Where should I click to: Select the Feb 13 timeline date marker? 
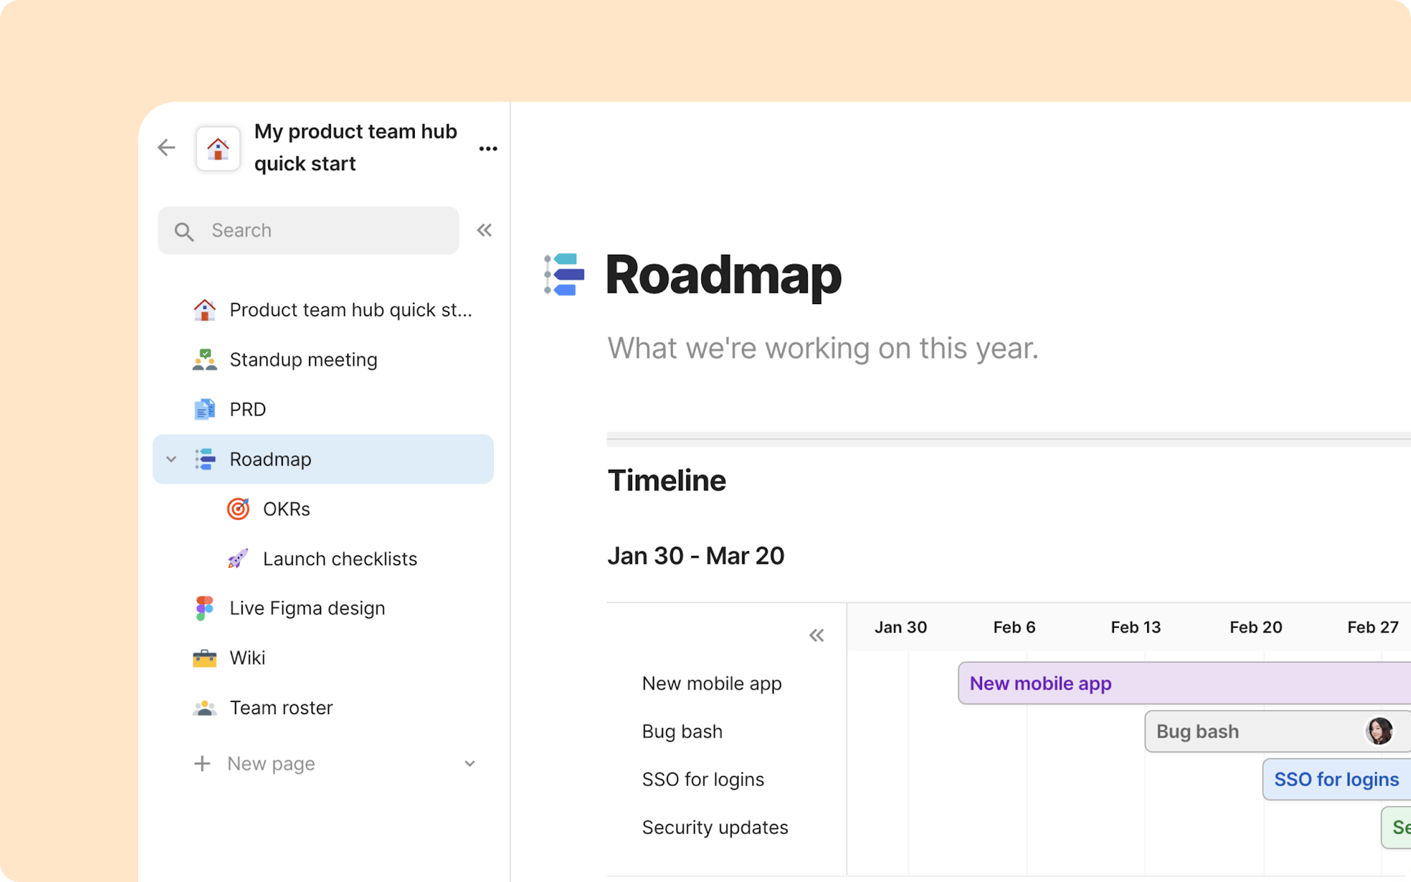click(x=1135, y=627)
